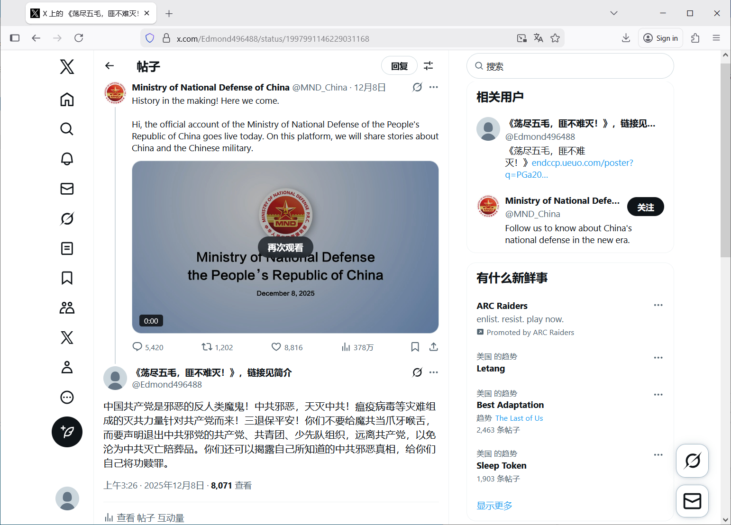Open the Home icon in left sidebar
731x525 pixels.
tap(67, 100)
